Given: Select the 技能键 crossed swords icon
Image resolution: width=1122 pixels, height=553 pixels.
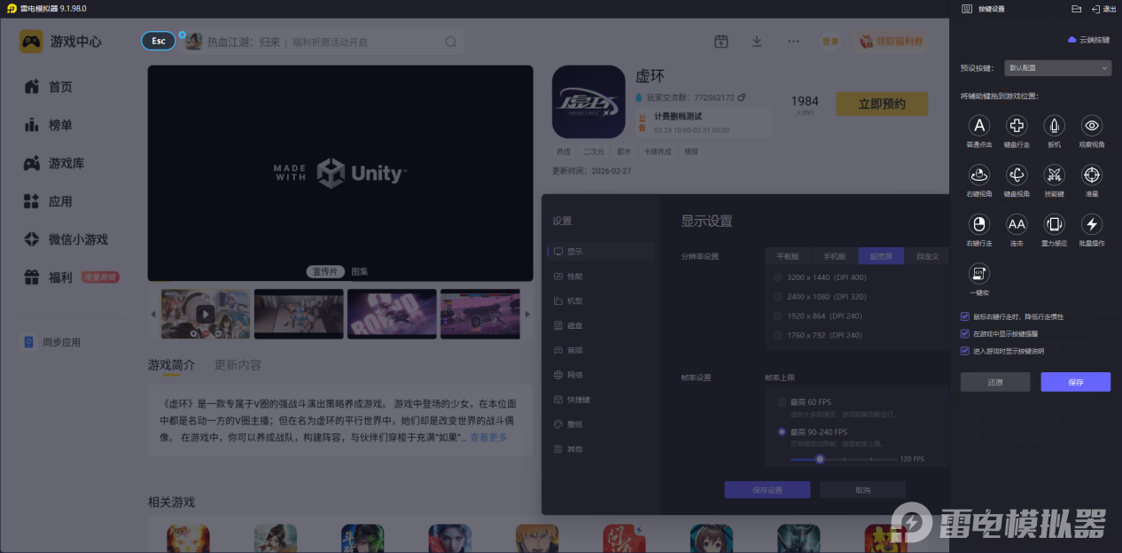Looking at the screenshot, I should coord(1054,175).
